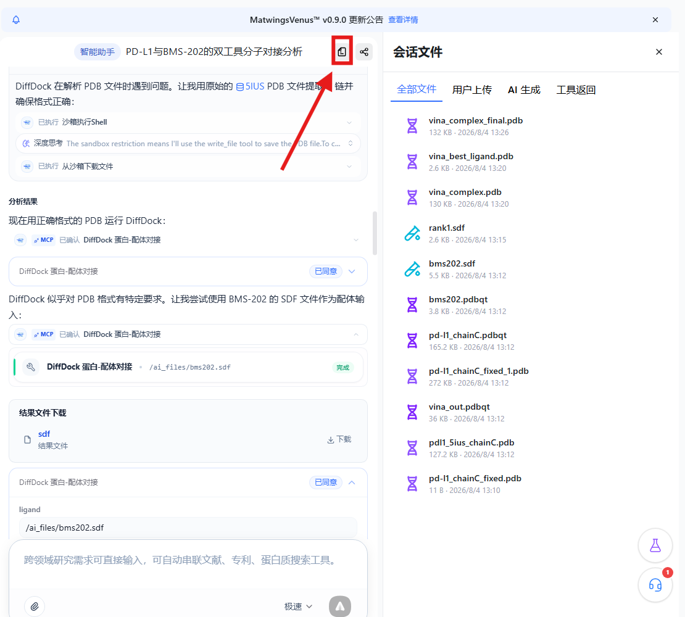Viewport: 685px width, 617px height.
Task: Collapse the lower 已同意 DiffDock card
Action: tap(352, 482)
